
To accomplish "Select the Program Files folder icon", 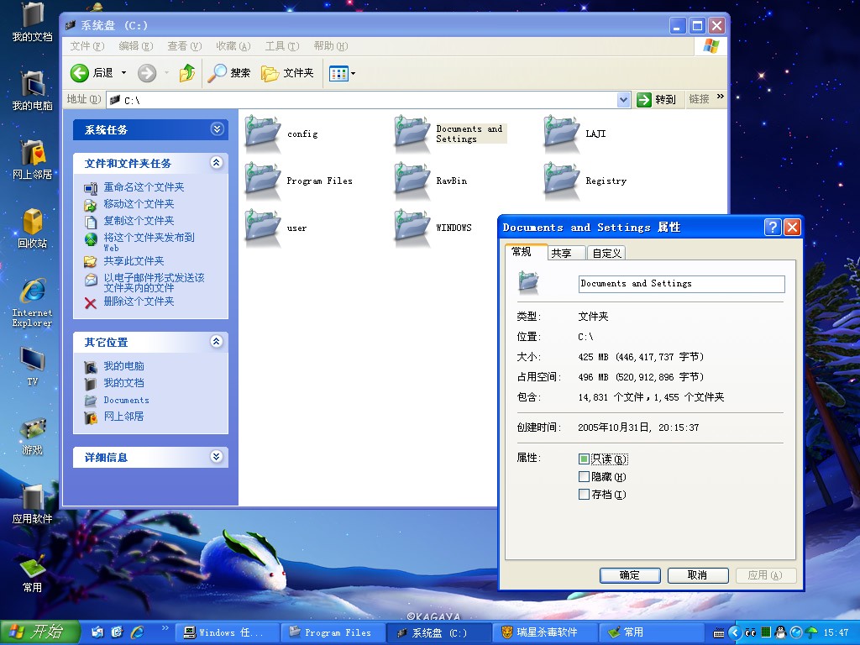I will coord(263,180).
